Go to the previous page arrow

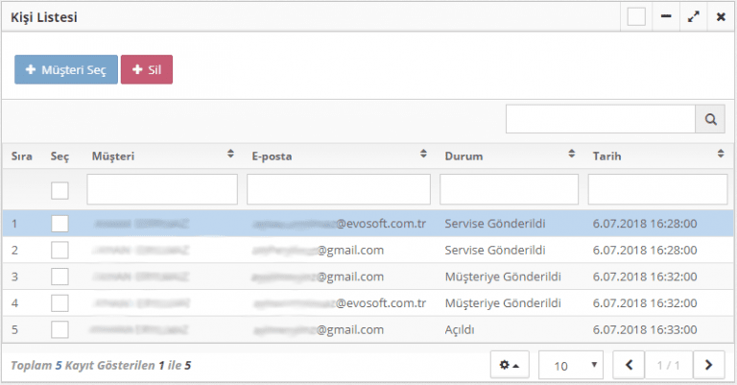pyautogui.click(x=630, y=365)
